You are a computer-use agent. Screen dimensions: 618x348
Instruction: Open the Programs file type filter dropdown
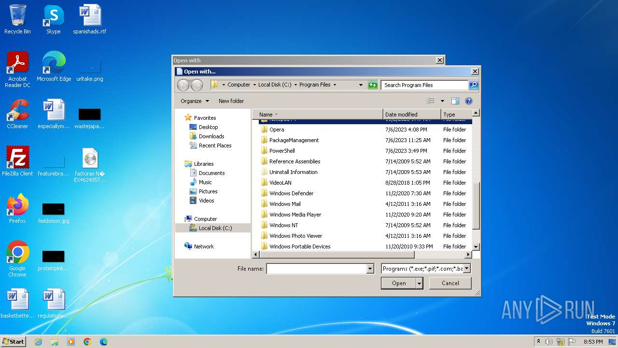[466, 269]
